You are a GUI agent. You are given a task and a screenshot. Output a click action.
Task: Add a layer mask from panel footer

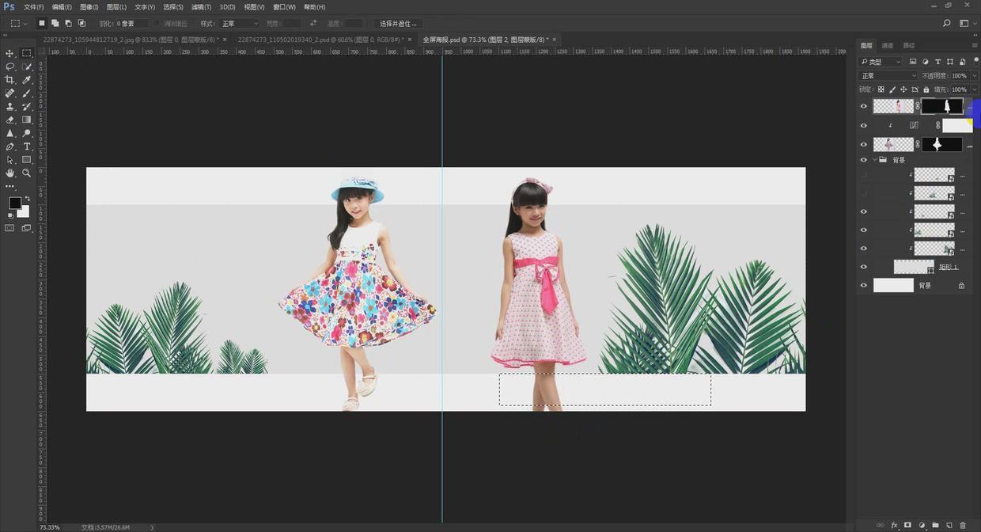907,525
